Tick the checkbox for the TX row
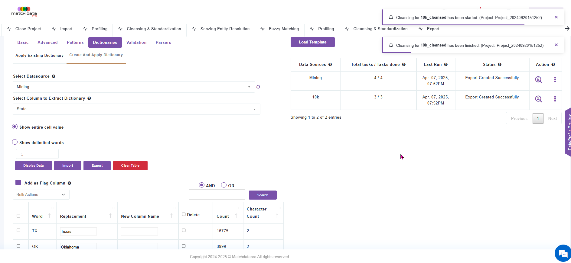Screen dimensions: 571x263 pos(18,230)
